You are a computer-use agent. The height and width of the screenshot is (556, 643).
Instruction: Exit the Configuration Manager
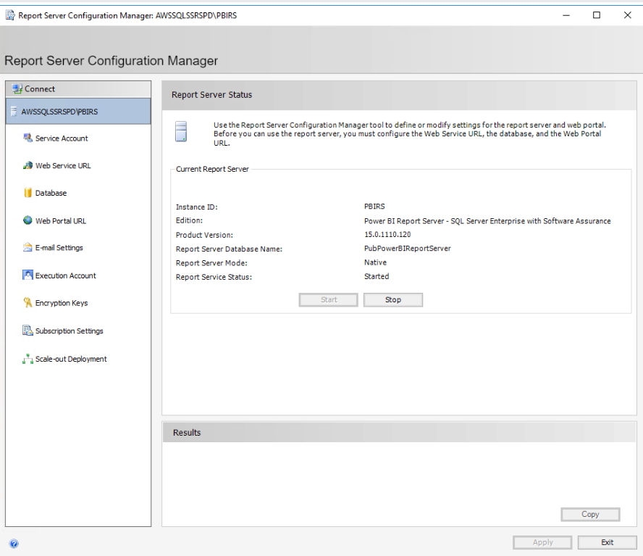(x=608, y=542)
